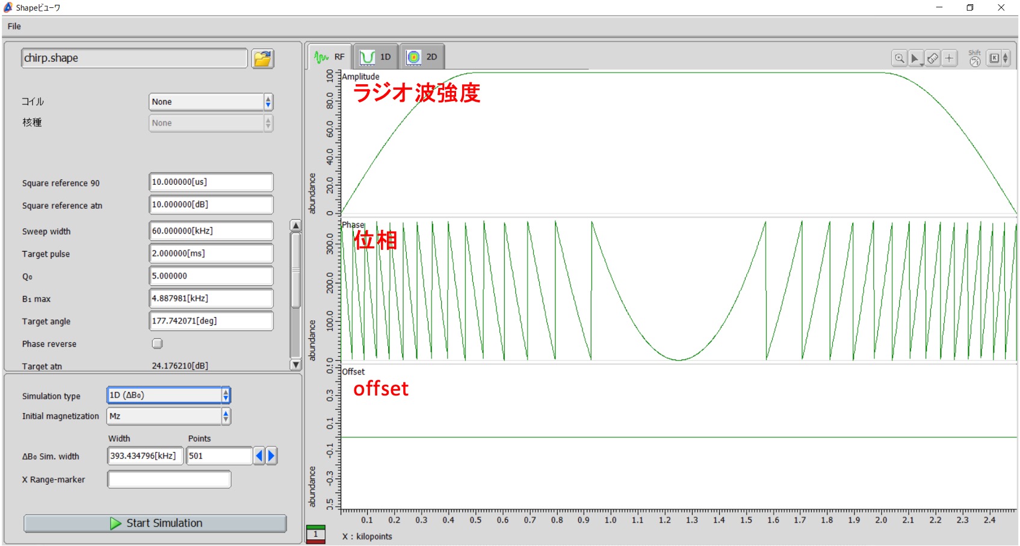Open the コイル dropdown
Image resolution: width=1020 pixels, height=546 pixels.
tap(211, 102)
